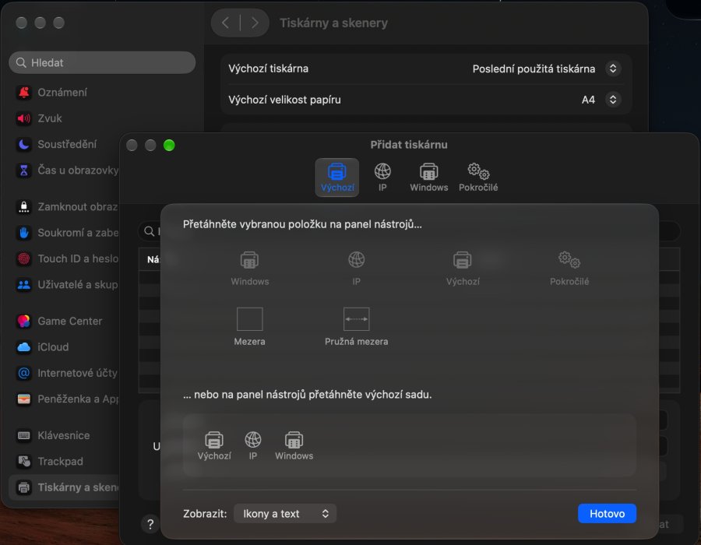This screenshot has width=701, height=545.
Task: Open the Pokročilé tab in toolbar
Action: 478,178
